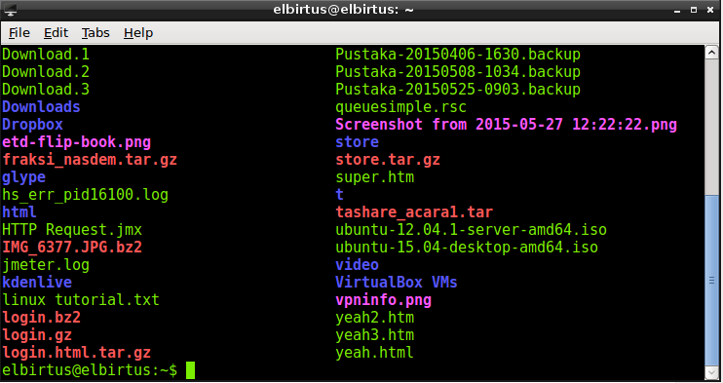Click Pustaka-20150525-0903.backup file name

click(458, 90)
